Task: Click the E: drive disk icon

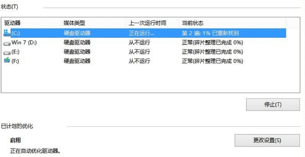Action: 7,52
